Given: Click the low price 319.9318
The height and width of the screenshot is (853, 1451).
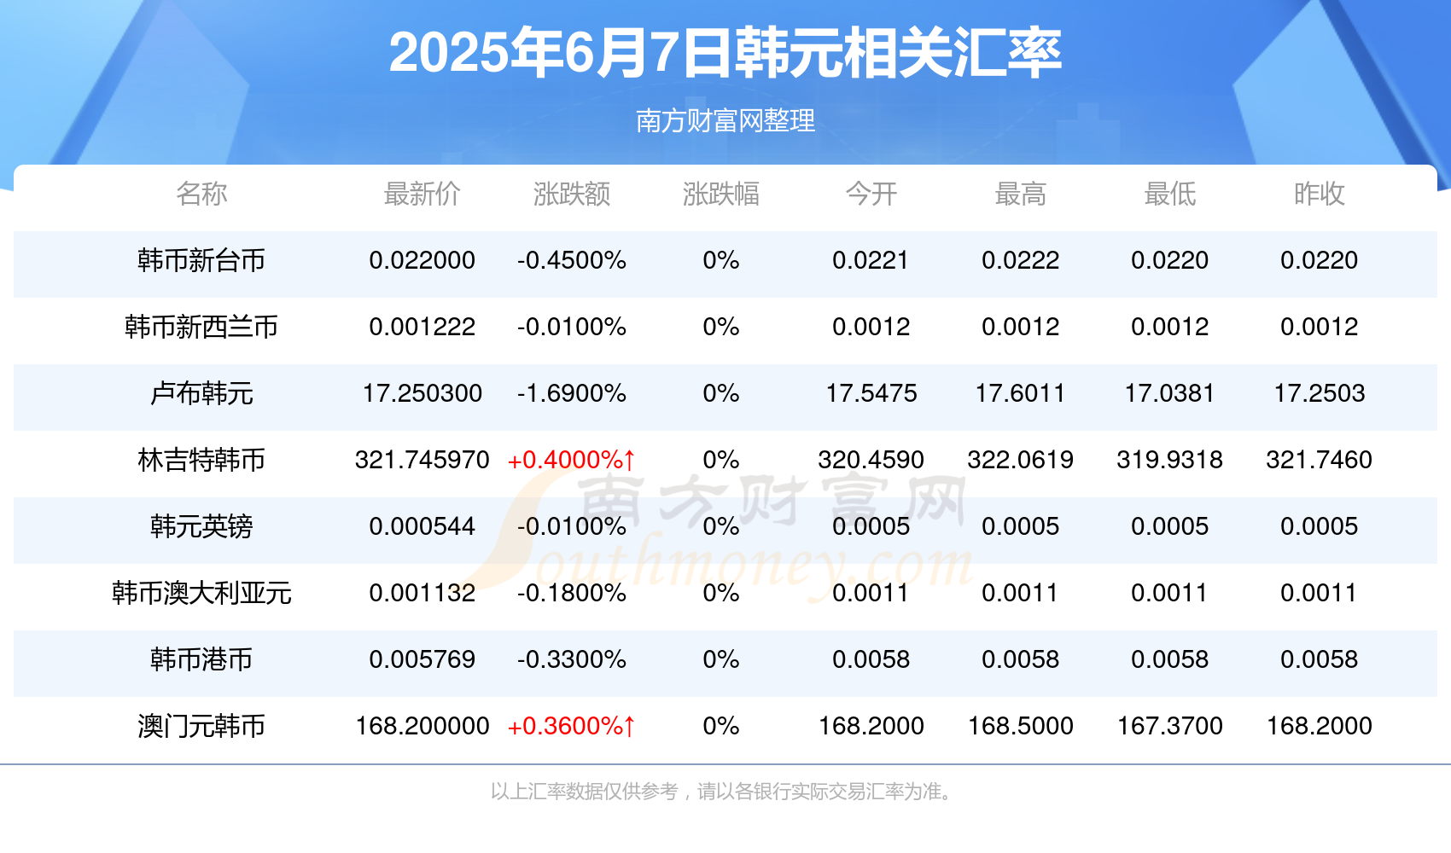Looking at the screenshot, I should (x=1169, y=460).
